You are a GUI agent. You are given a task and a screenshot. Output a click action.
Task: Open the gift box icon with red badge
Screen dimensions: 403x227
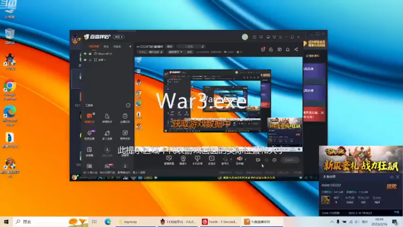tap(262, 49)
